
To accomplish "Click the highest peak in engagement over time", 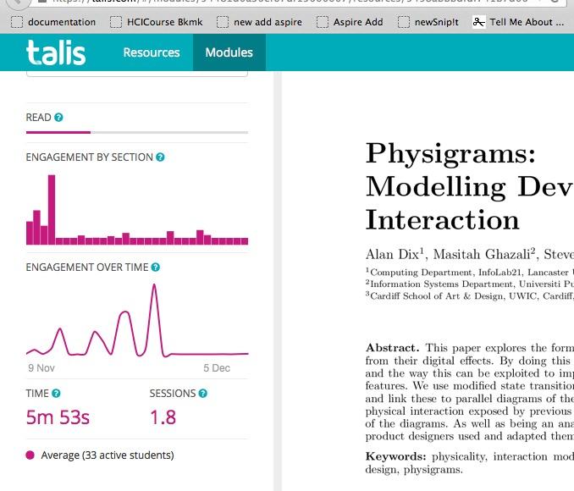I will pos(154,285).
